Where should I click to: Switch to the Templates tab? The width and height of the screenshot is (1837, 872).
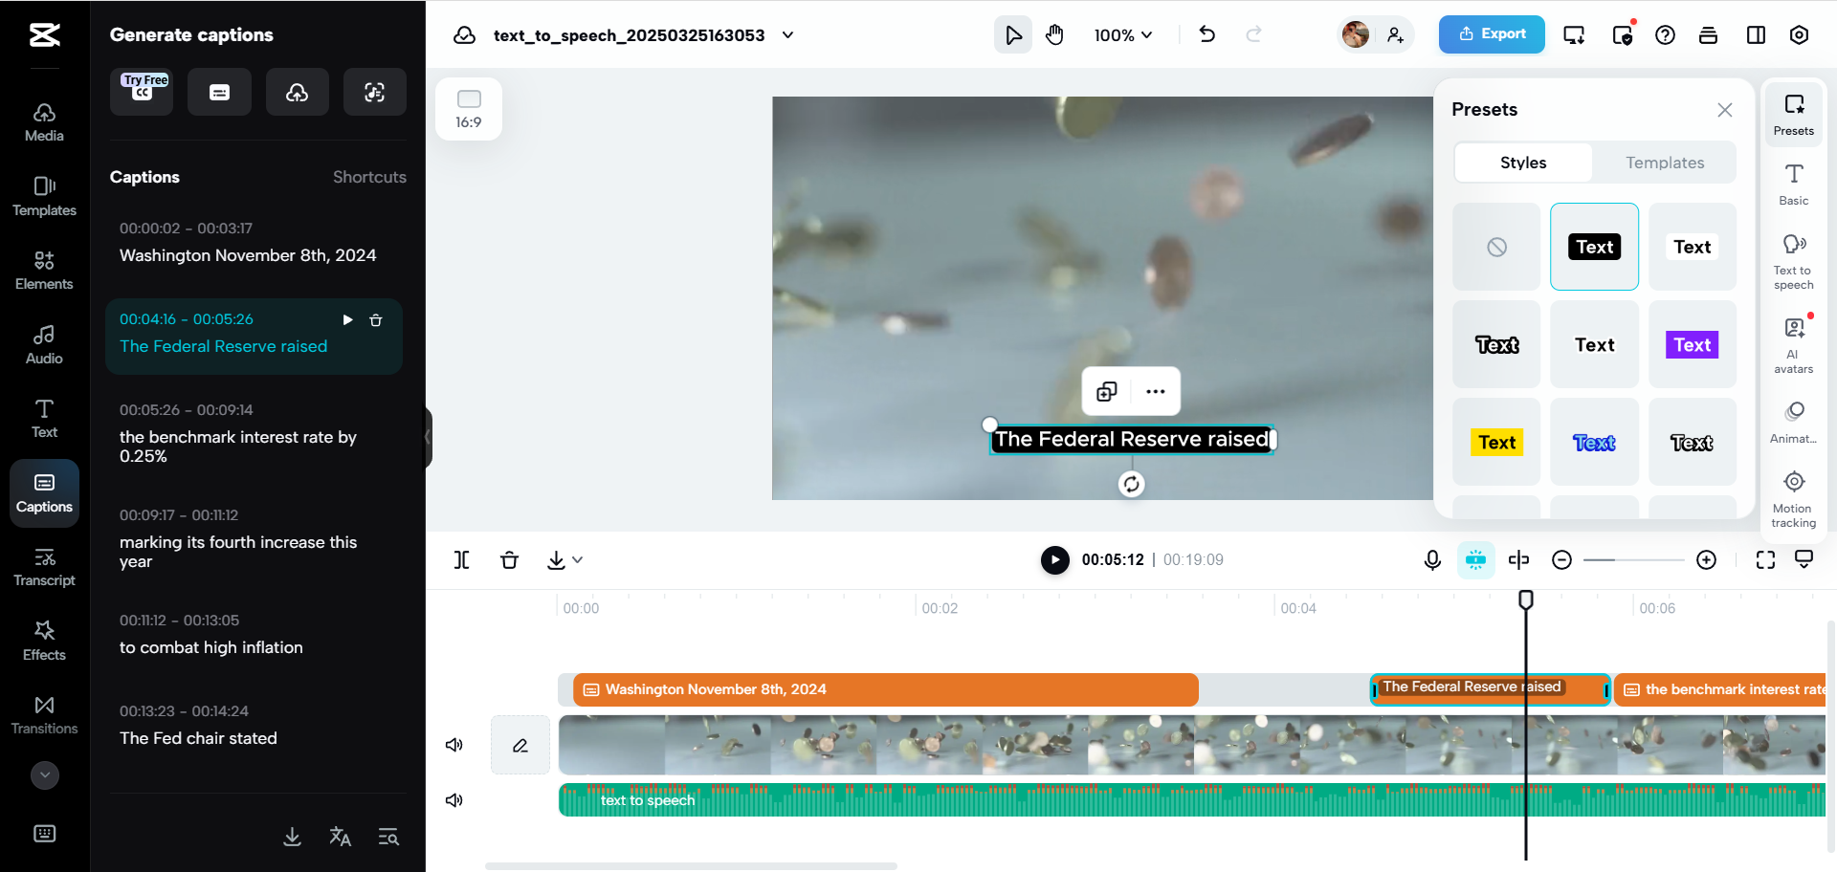1665,163
